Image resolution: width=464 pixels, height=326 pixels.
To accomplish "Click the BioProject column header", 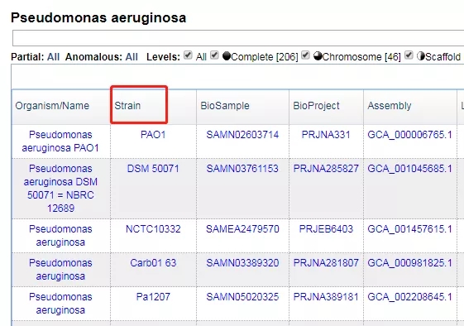I will [316, 106].
